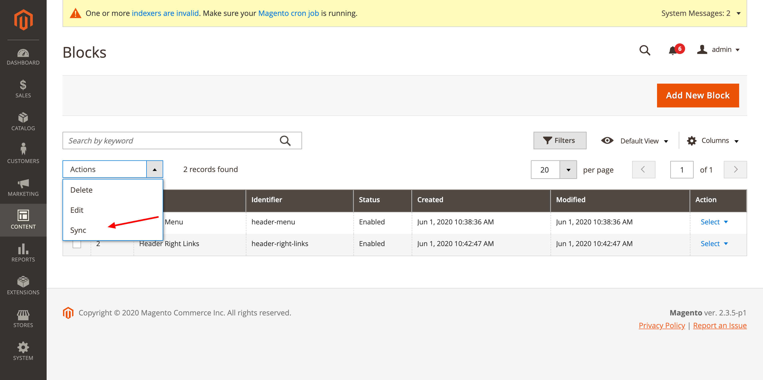This screenshot has height=380, width=763.
Task: Click the notifications bell icon
Action: pyautogui.click(x=673, y=50)
